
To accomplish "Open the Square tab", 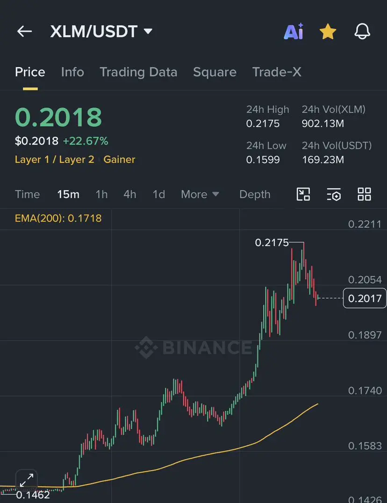I will [x=215, y=72].
